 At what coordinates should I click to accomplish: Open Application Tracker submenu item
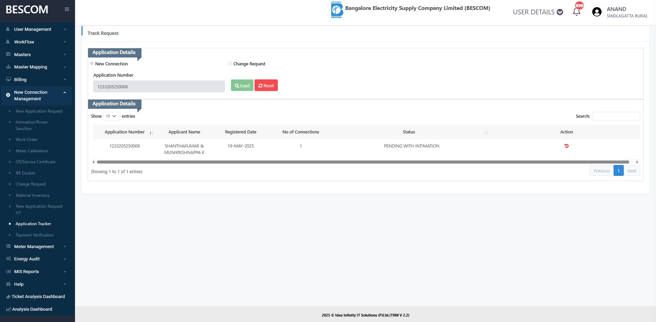point(33,224)
